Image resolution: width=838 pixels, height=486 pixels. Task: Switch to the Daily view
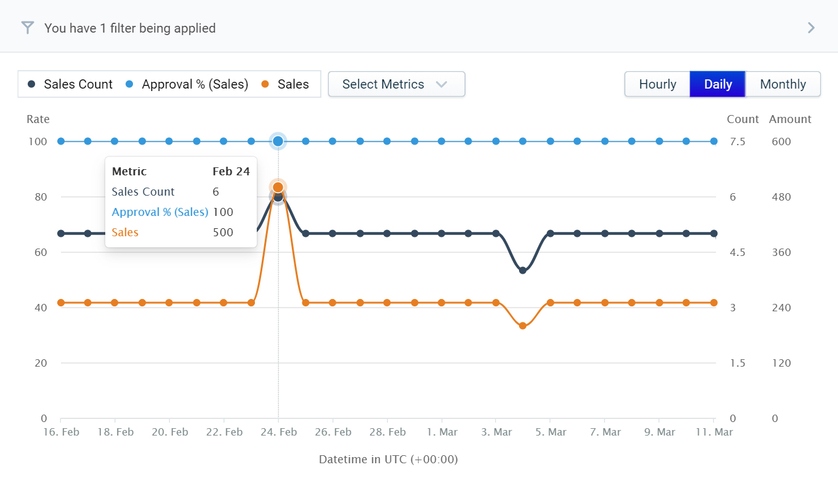pos(717,84)
